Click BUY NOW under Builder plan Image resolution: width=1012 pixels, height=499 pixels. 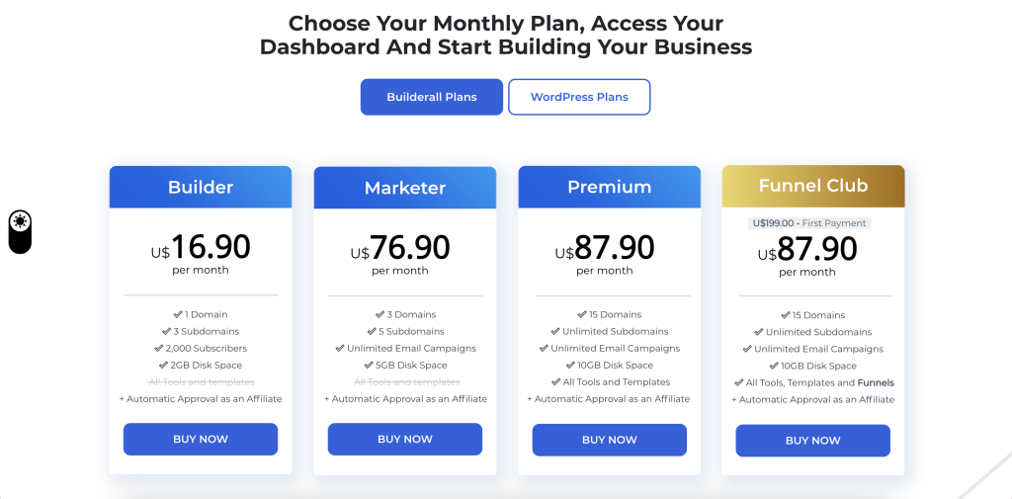pyautogui.click(x=201, y=439)
